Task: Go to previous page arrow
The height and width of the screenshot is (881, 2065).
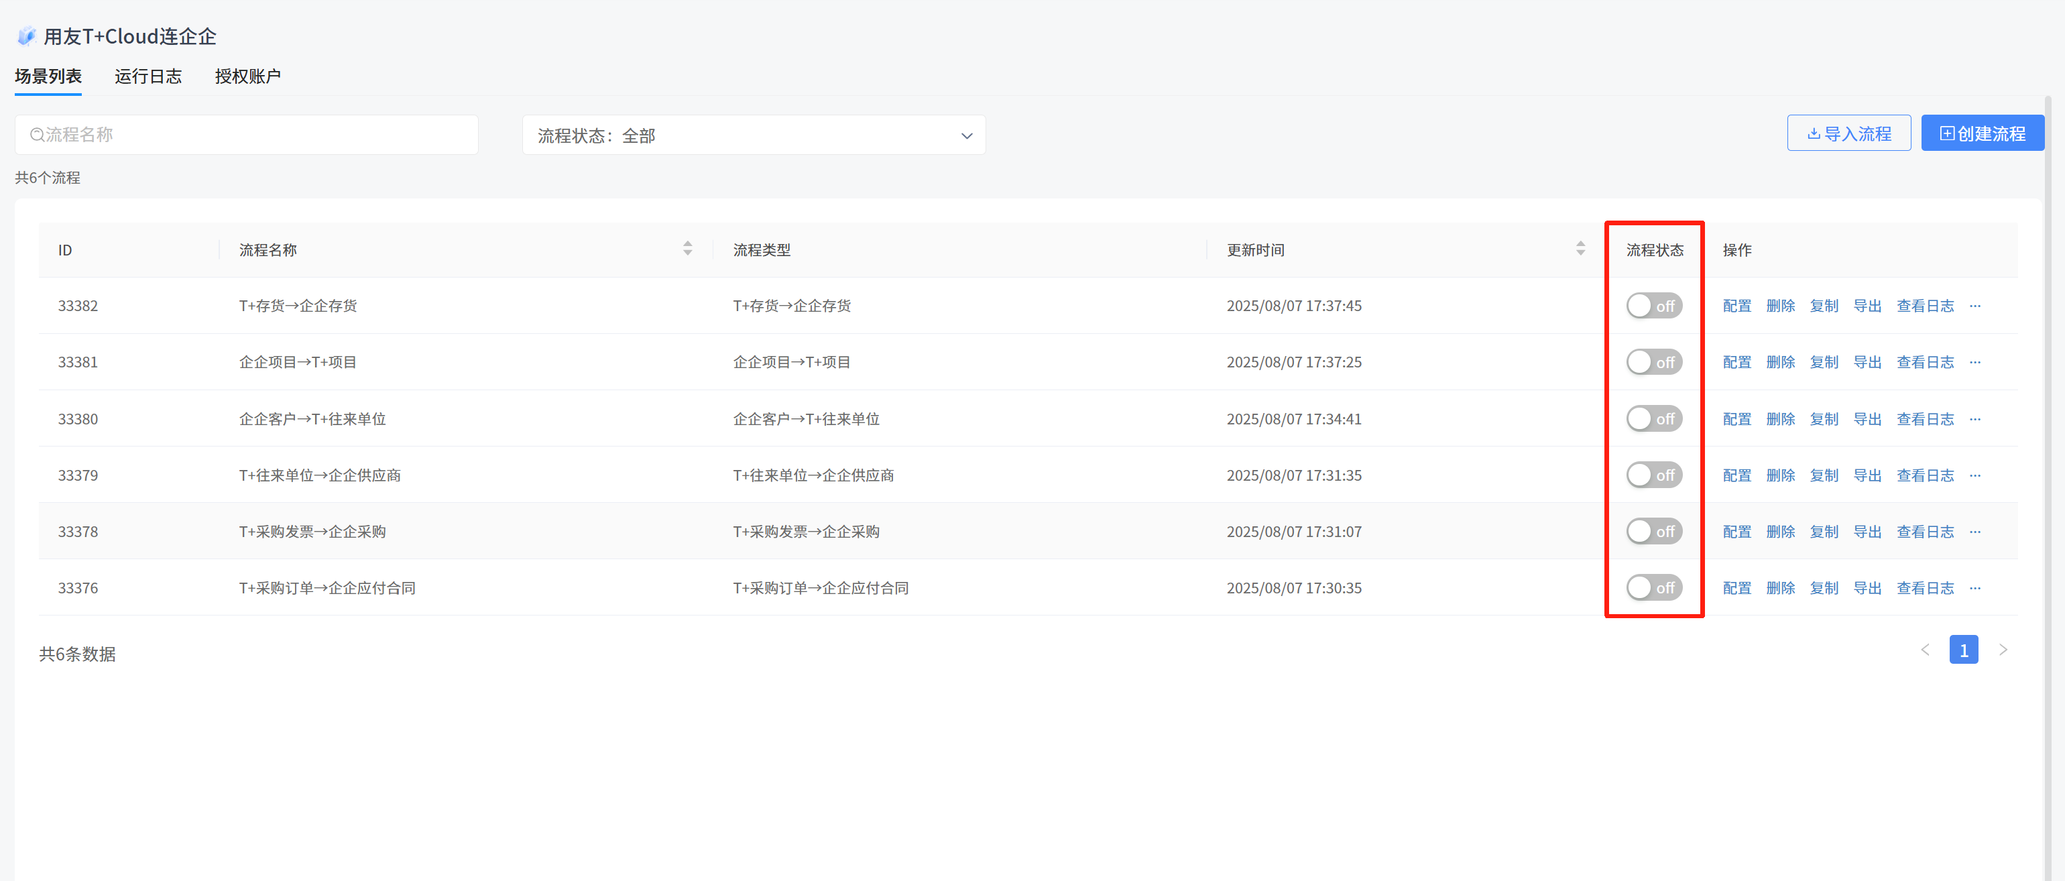Action: (x=1926, y=650)
